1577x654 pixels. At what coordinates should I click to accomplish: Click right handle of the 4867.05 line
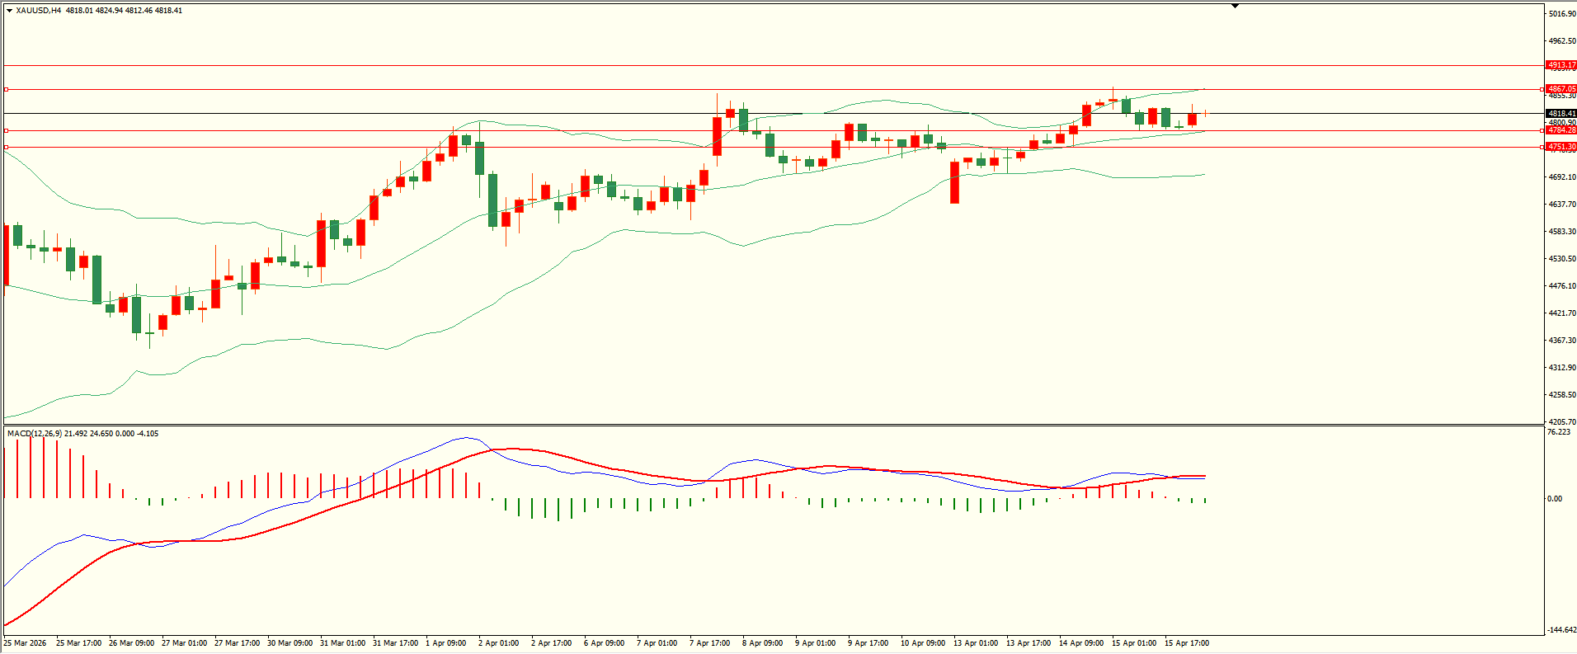tap(1542, 89)
